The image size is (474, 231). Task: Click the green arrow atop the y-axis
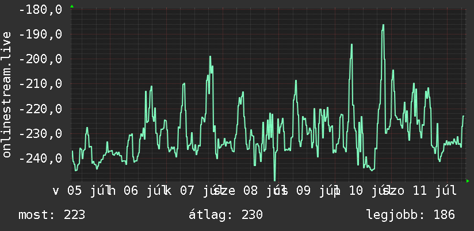point(72,6)
